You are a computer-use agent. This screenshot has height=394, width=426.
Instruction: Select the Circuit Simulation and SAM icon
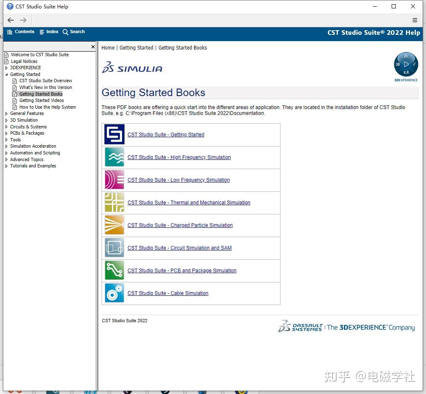pyautogui.click(x=114, y=248)
